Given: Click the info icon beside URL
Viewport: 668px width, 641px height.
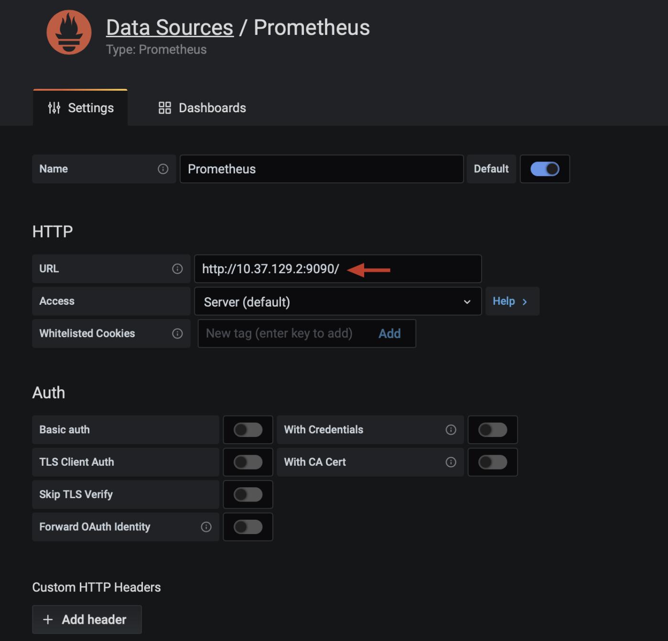Looking at the screenshot, I should pos(177,269).
